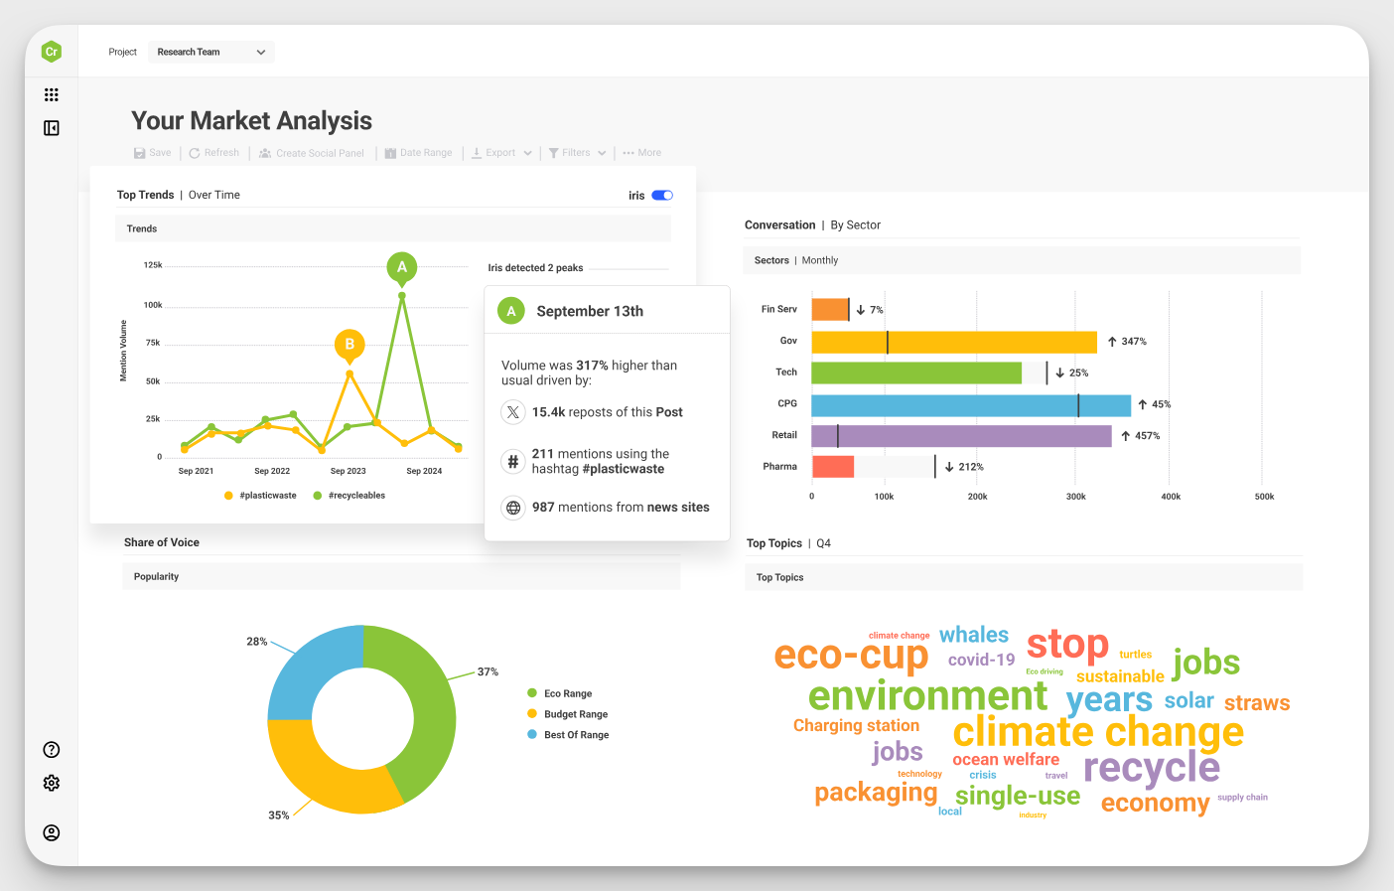Click the More menu in the toolbar
The width and height of the screenshot is (1394, 891).
coord(641,152)
